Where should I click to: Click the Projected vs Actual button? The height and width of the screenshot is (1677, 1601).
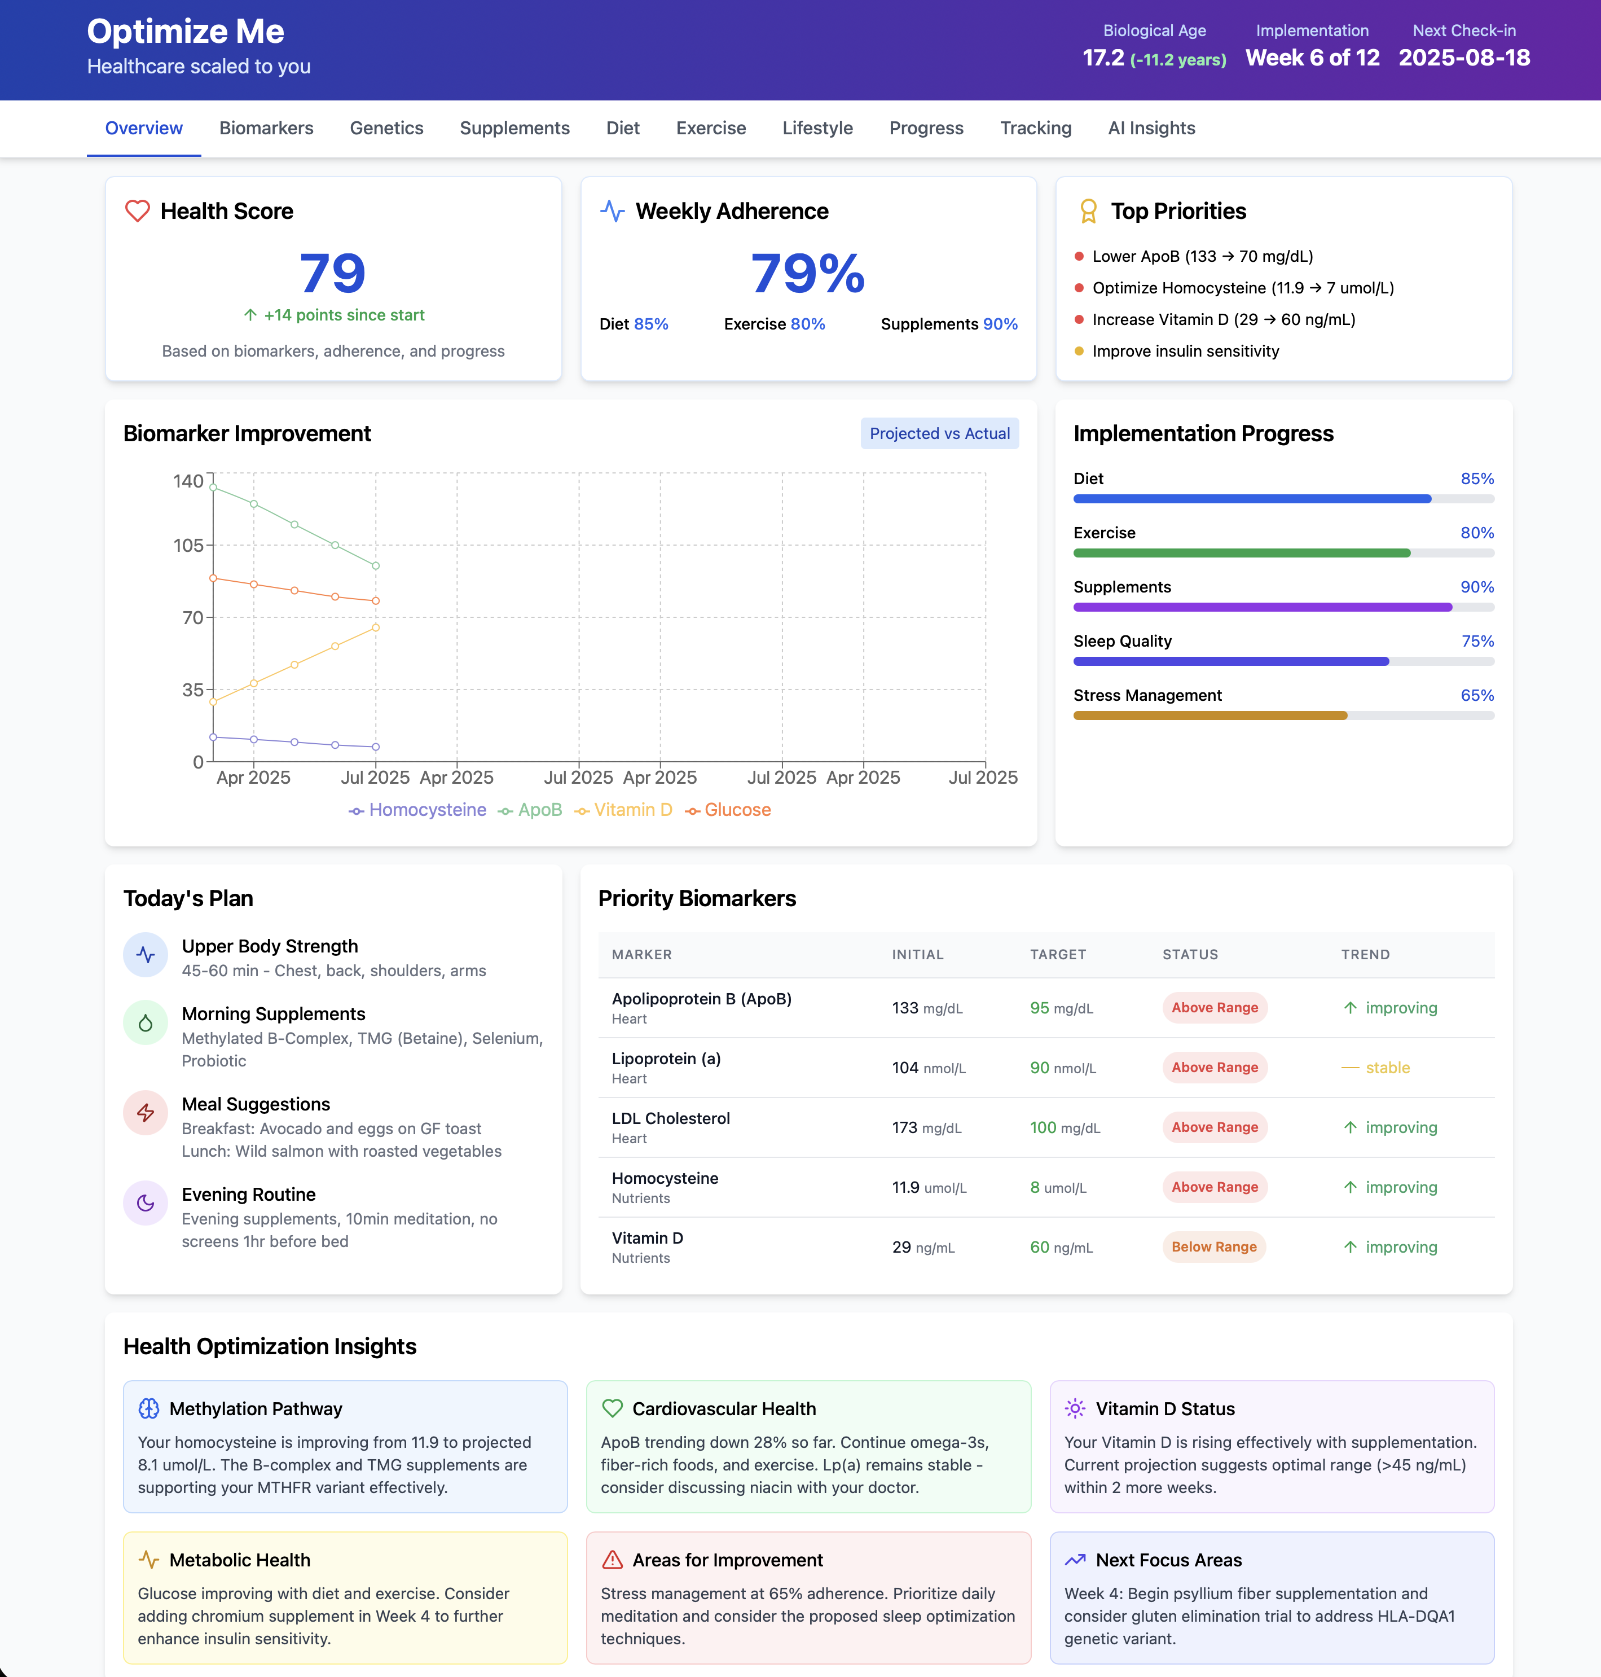pyautogui.click(x=940, y=433)
